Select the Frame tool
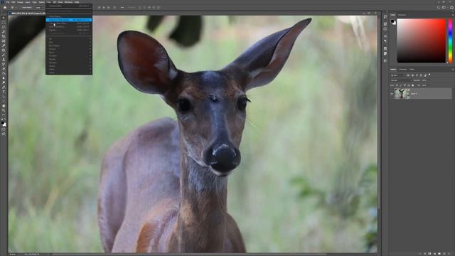 tap(4, 41)
